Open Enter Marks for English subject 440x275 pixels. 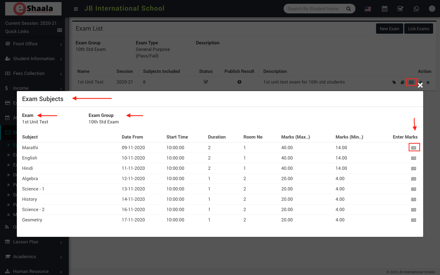(x=414, y=158)
